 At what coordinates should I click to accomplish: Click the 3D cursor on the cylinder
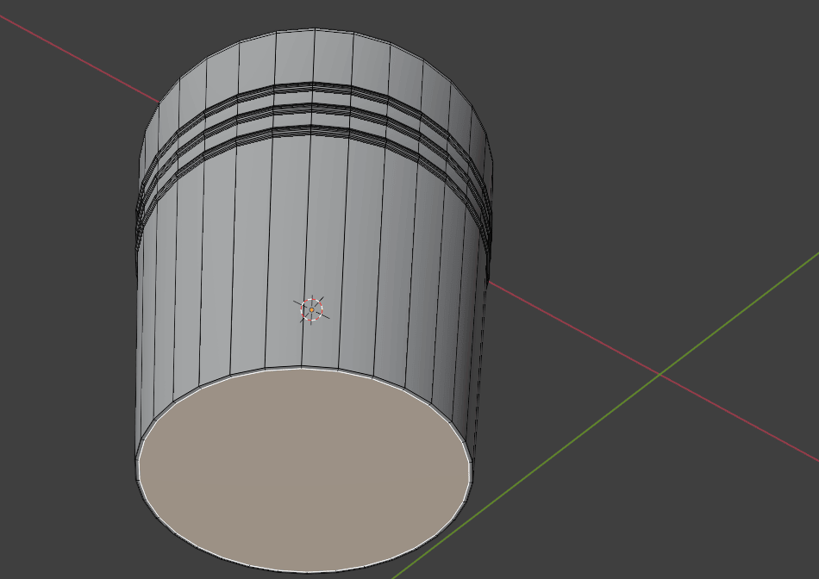pyautogui.click(x=311, y=309)
